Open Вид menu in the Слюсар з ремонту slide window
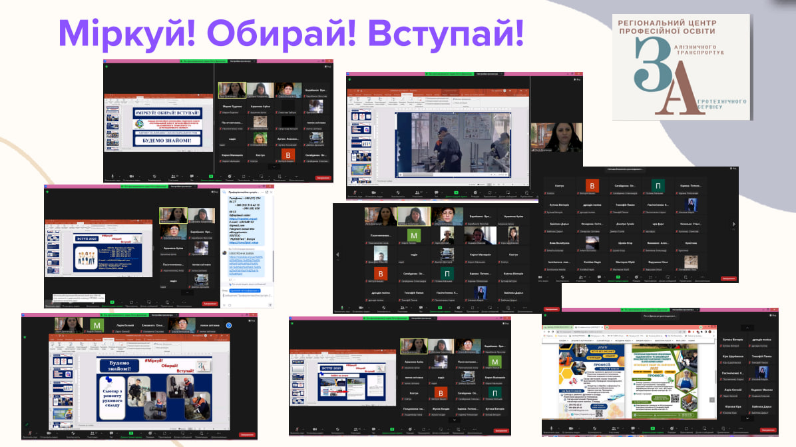796x447 pixels. [x=252, y=320]
